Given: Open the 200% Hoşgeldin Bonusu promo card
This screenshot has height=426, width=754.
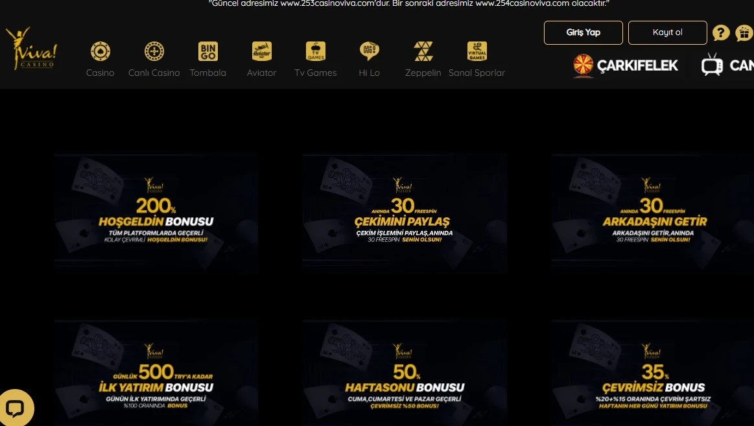Looking at the screenshot, I should click(x=156, y=213).
